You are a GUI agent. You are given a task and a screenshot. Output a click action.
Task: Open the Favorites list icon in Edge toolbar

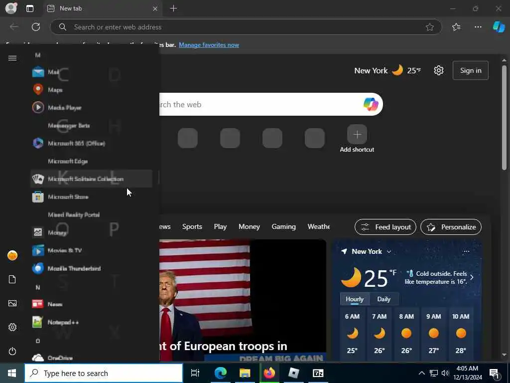pos(456,27)
